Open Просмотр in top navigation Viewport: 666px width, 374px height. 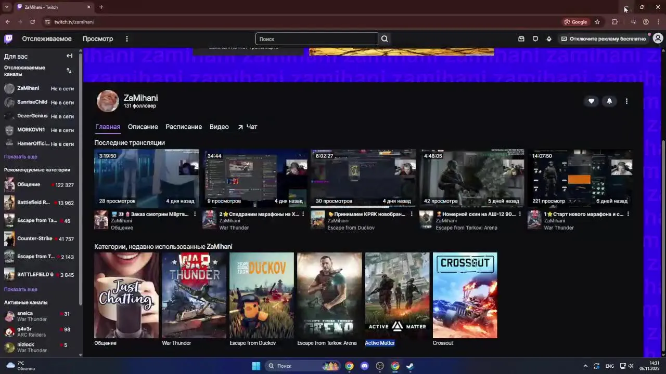98,39
